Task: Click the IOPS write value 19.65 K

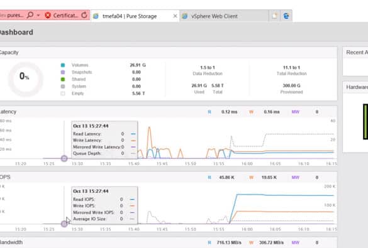Action: [269, 178]
